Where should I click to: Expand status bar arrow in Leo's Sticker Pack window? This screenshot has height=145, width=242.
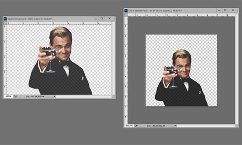pos(175,126)
